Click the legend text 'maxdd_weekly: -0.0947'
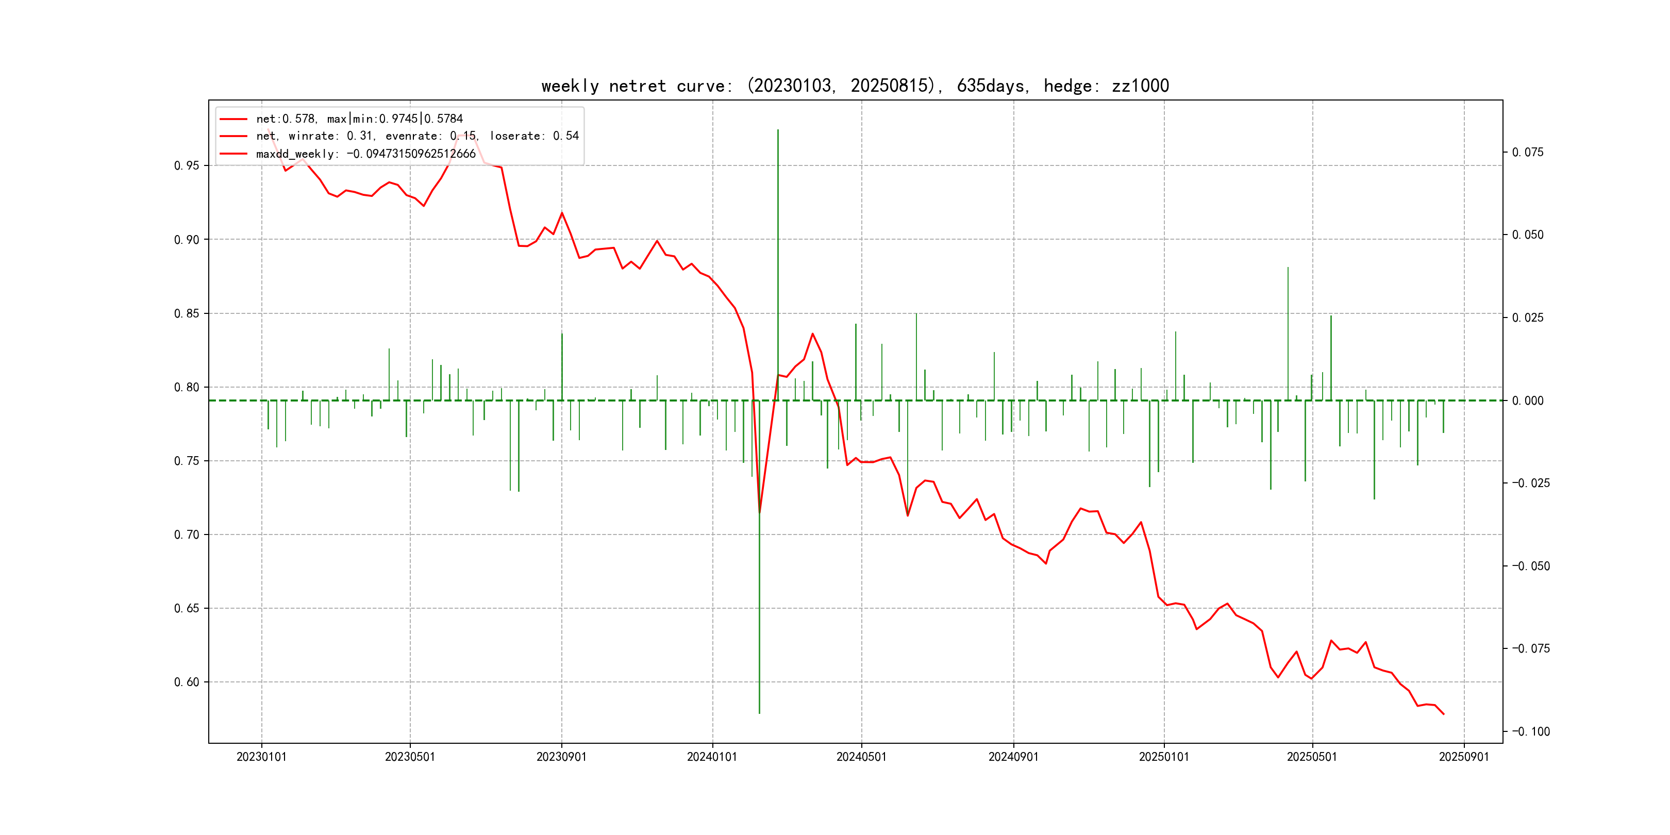 [365, 154]
